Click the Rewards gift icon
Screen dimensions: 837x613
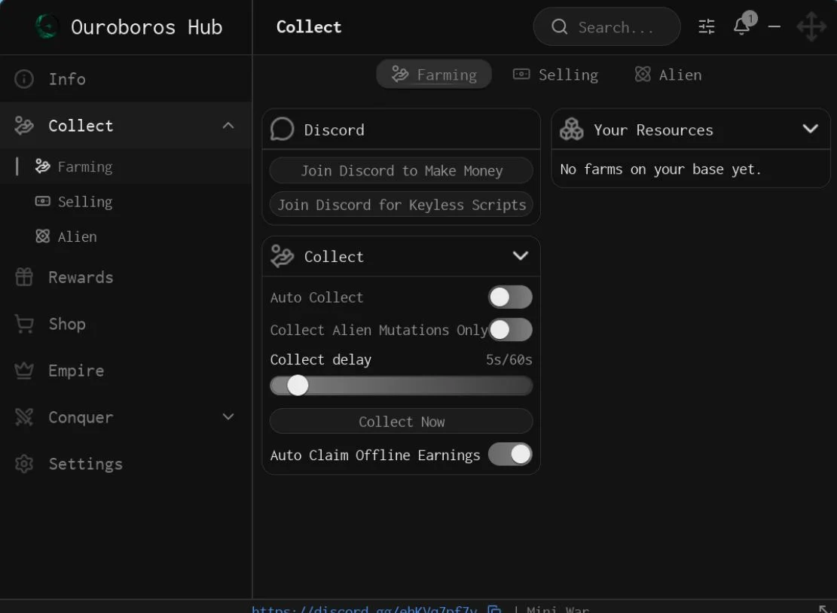[24, 277]
